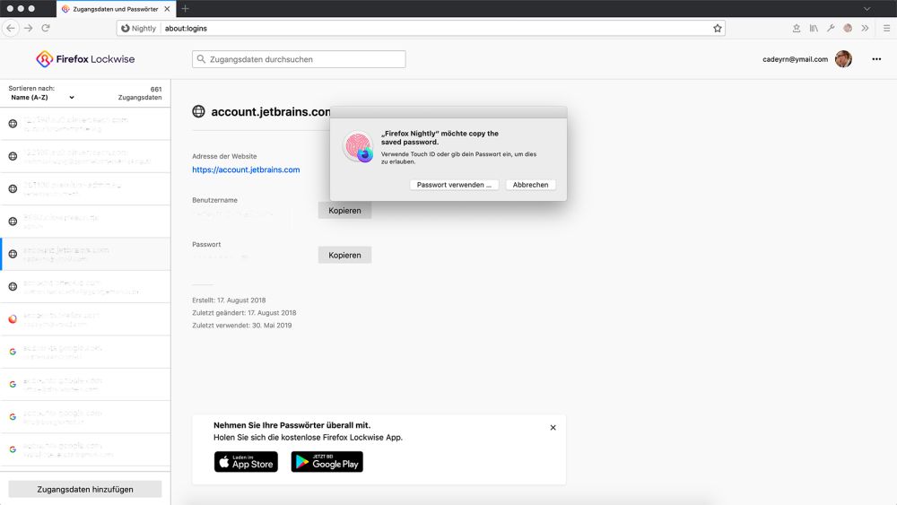
Task: Click the Google Play download badge
Action: [x=327, y=462]
